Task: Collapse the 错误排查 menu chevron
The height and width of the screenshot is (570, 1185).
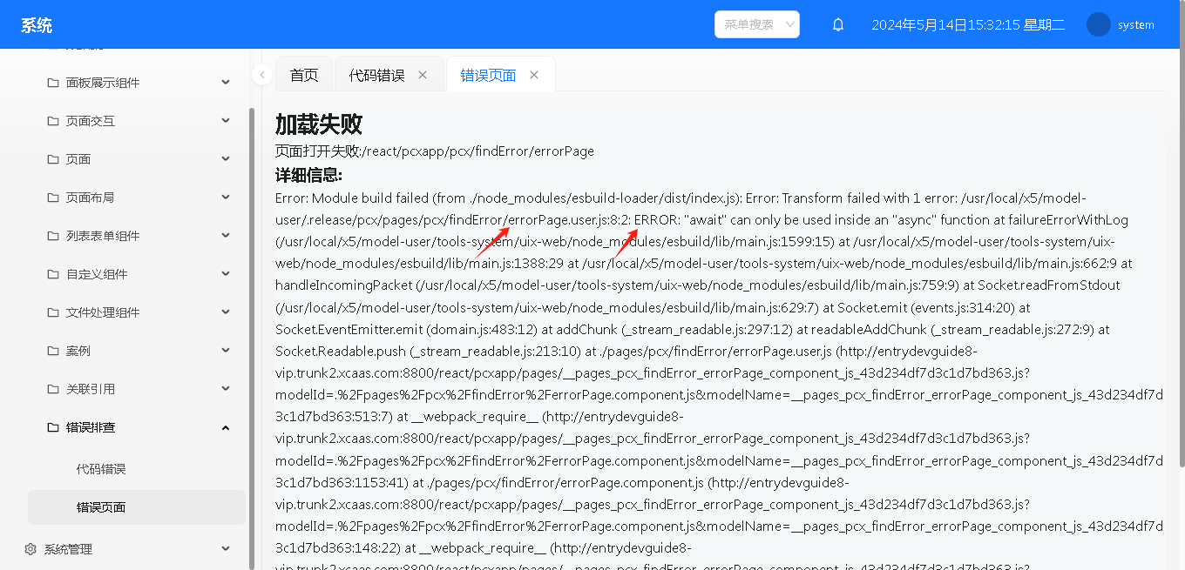Action: point(226,427)
